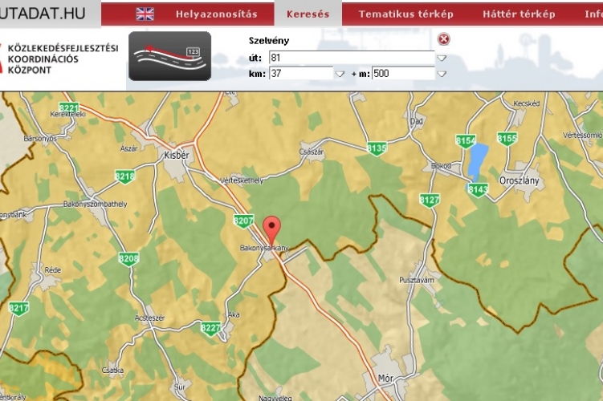
Task: Click the UTADAT.HU site logo
Action: [x=43, y=13]
